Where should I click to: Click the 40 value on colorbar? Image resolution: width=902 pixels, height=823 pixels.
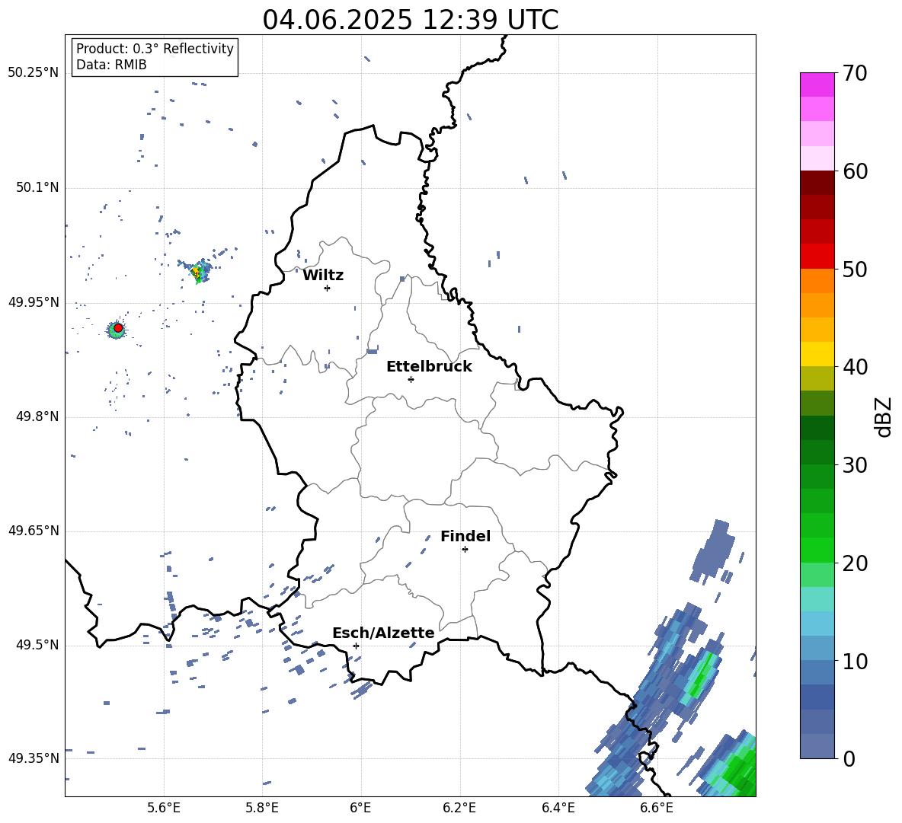coord(855,367)
